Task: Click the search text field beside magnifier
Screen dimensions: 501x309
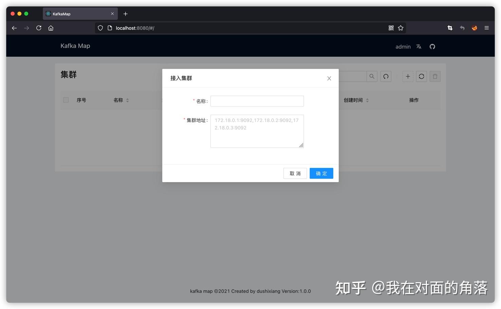Action: [352, 76]
